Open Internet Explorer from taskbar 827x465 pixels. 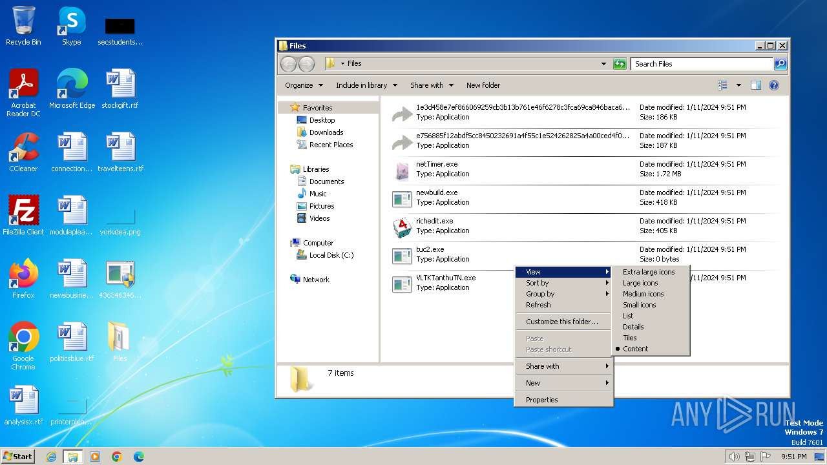pyautogui.click(x=51, y=457)
